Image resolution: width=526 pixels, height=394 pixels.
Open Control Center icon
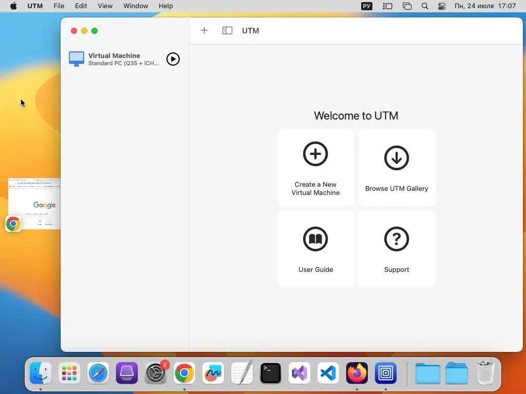tap(442, 6)
